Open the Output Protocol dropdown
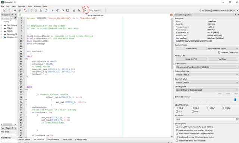239x143 pixels. (x=207, y=67)
